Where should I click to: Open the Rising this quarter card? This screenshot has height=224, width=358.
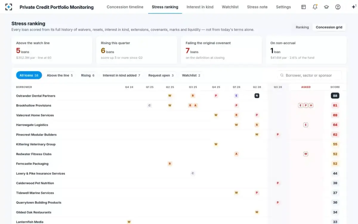pos(137,50)
